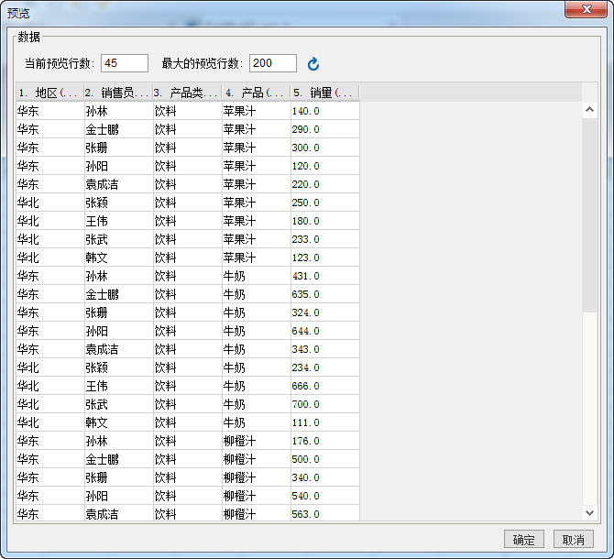
Task: Click the cell with value 500.0
Action: coord(325,459)
